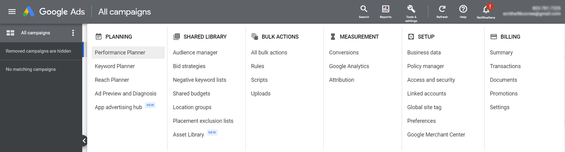Open Billing Summary
The width and height of the screenshot is (565, 152).
click(x=501, y=53)
